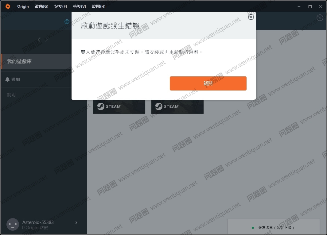Open the 好友名單 friends list bar
Image resolution: width=327 pixels, height=235 pixels.
tap(273, 228)
